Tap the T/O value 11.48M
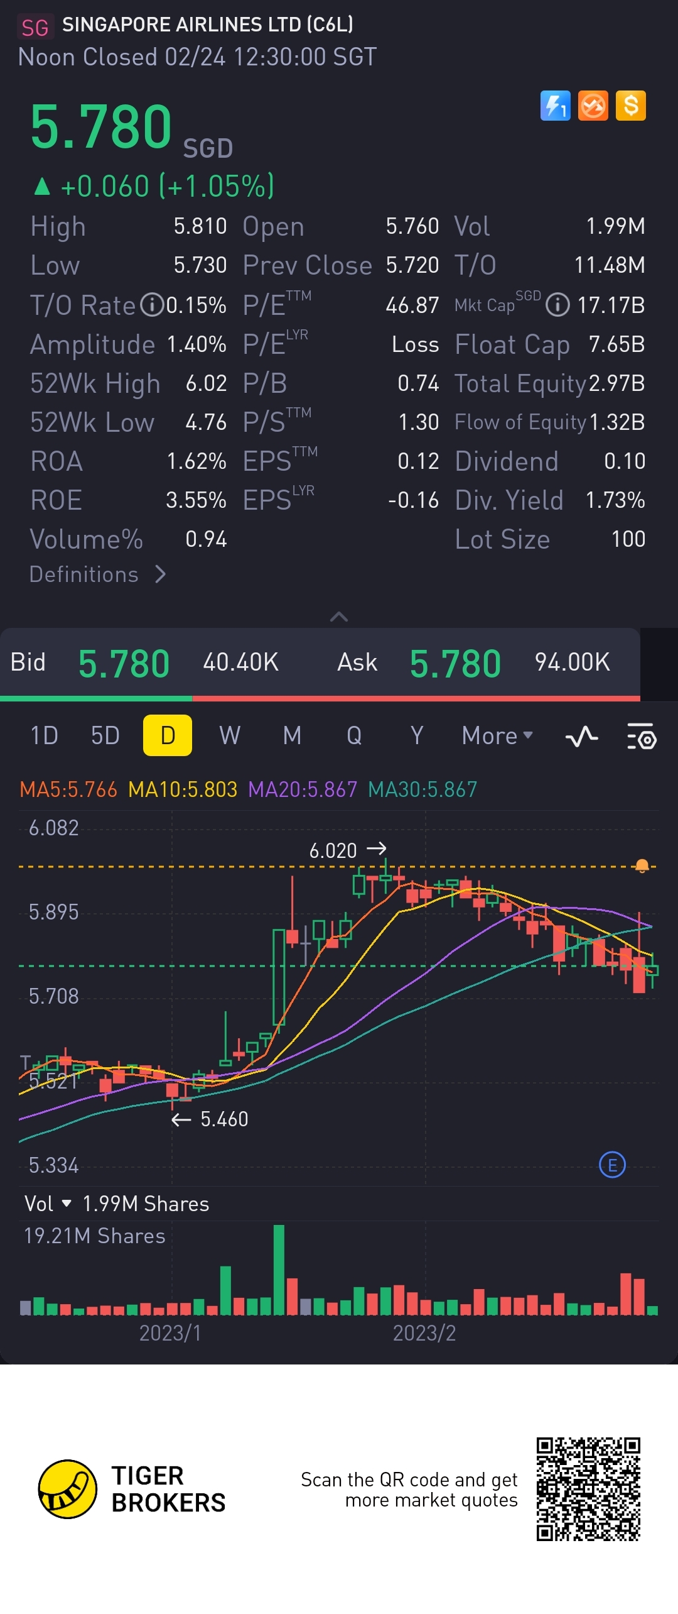Screen dimensions: 678x1614 pos(610,265)
